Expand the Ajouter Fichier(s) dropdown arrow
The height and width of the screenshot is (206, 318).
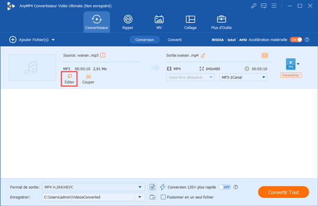(53, 40)
